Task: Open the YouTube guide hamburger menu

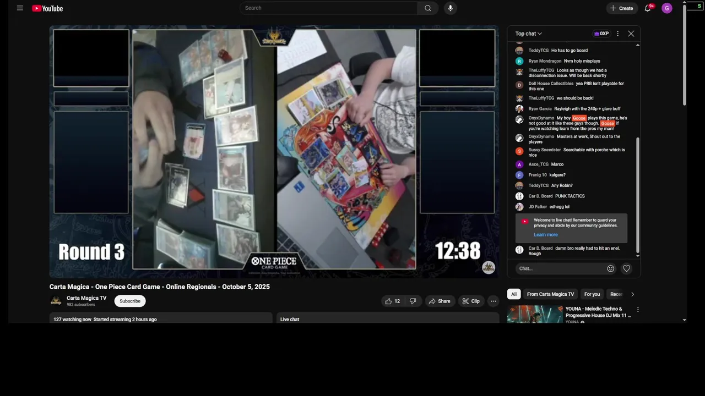Action: 20,8
